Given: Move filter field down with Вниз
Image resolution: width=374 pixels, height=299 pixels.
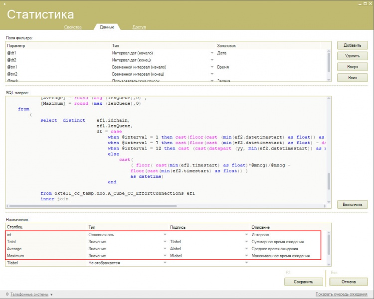Looking at the screenshot, I should (x=352, y=78).
